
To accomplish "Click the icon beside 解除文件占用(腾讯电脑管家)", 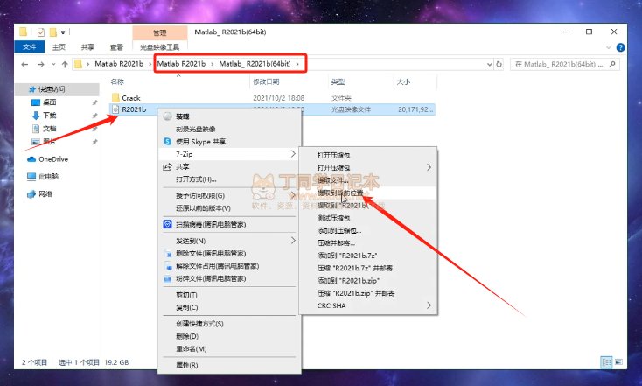I will point(167,266).
